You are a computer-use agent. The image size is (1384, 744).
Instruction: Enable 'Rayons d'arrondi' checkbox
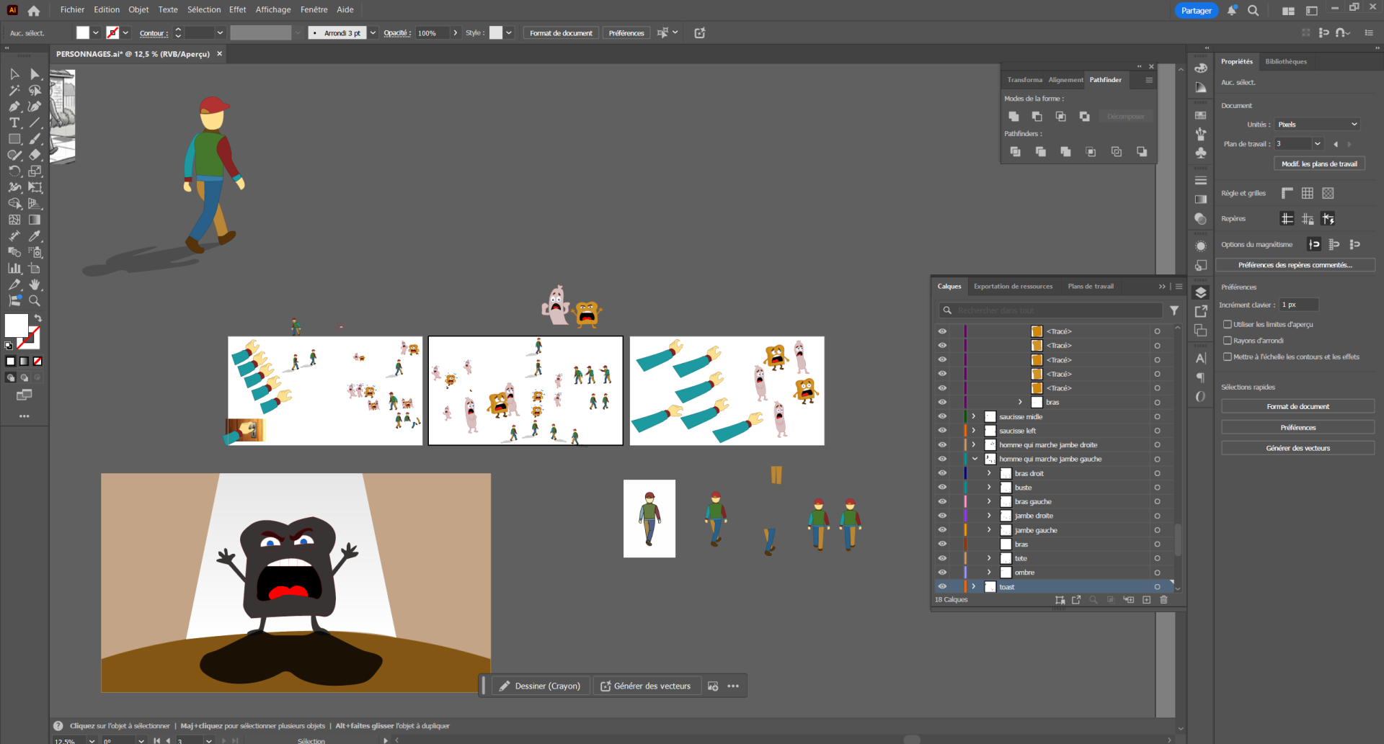1227,341
